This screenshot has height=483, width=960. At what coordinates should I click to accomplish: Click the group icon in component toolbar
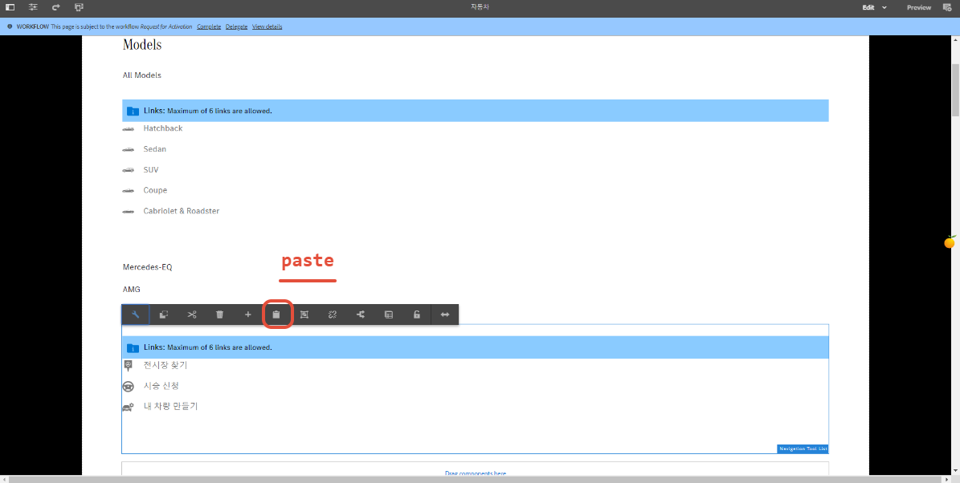pos(304,315)
